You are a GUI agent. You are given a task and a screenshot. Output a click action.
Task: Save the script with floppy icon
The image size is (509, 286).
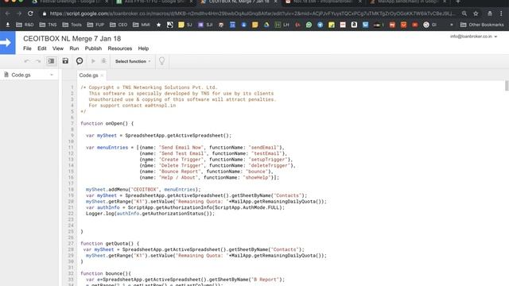click(x=65, y=61)
